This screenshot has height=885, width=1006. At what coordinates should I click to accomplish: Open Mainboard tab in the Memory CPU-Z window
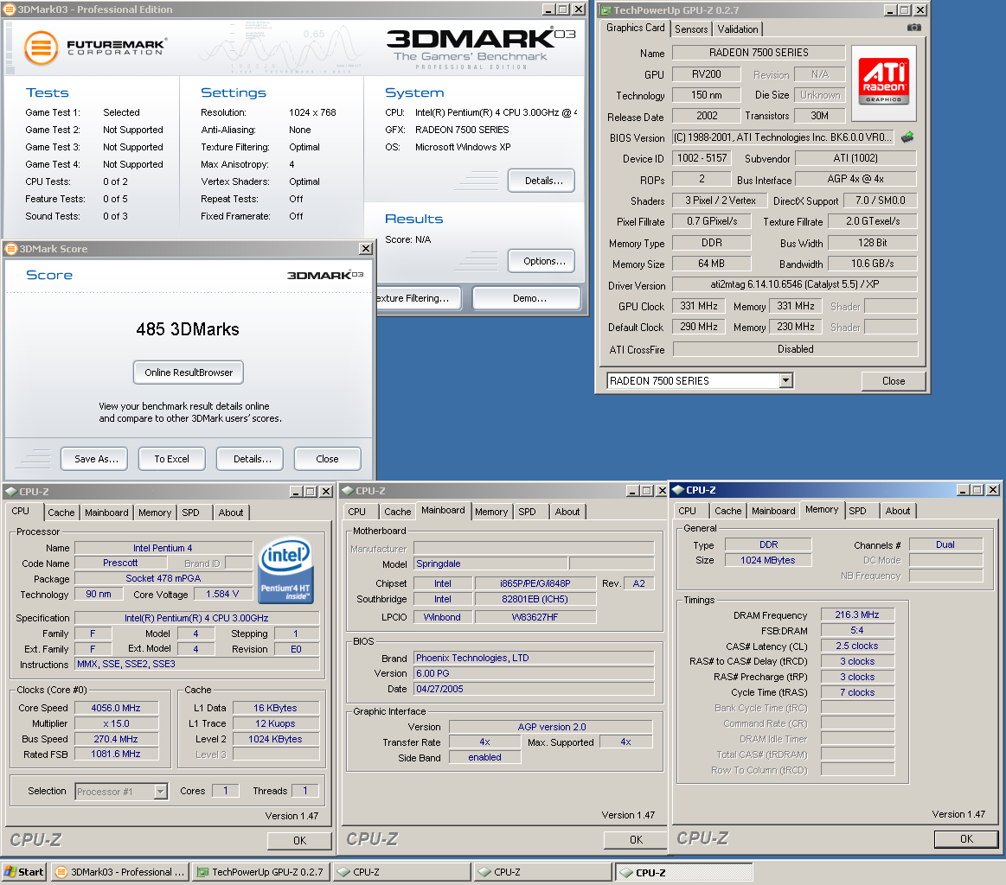[x=773, y=511]
